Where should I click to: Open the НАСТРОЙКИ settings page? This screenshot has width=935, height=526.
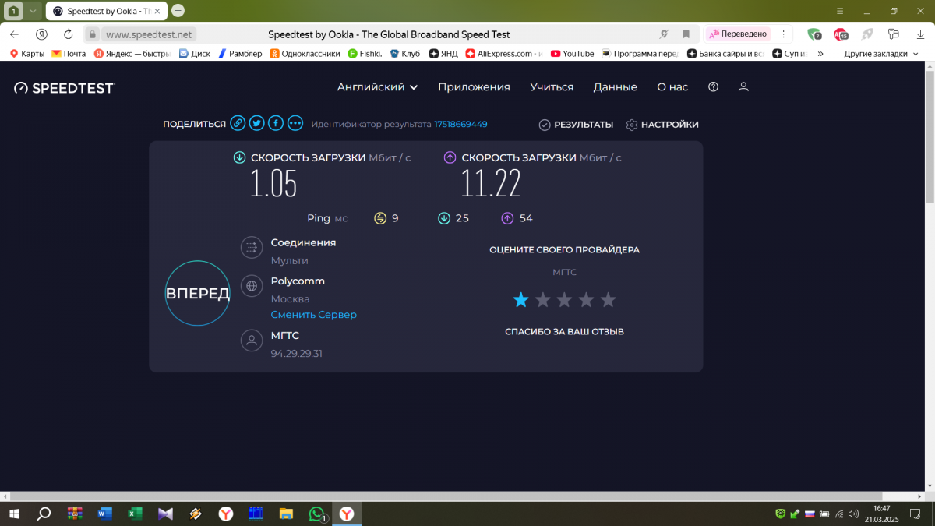662,125
